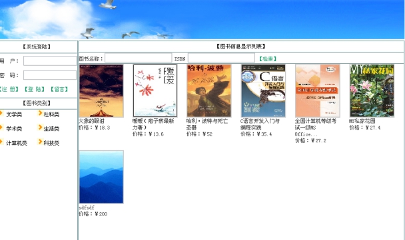Open the MS Office exam book cover

318,90
